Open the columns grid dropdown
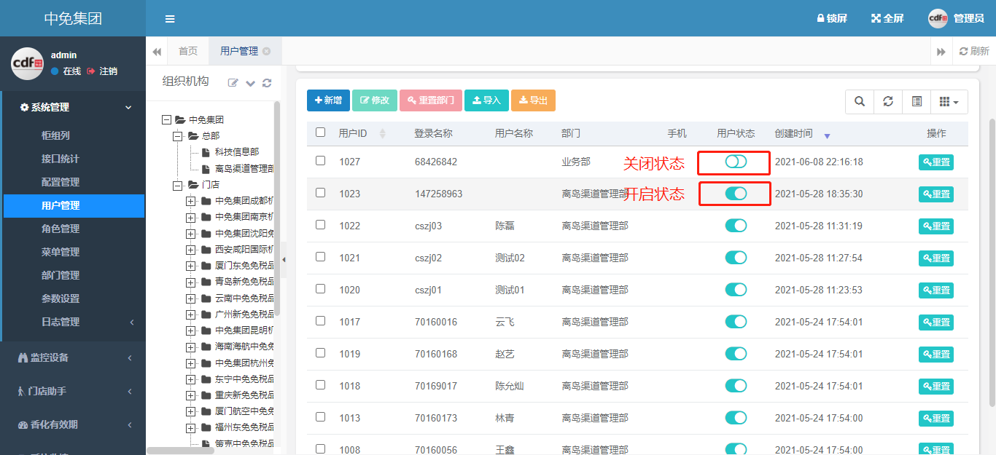 [949, 101]
